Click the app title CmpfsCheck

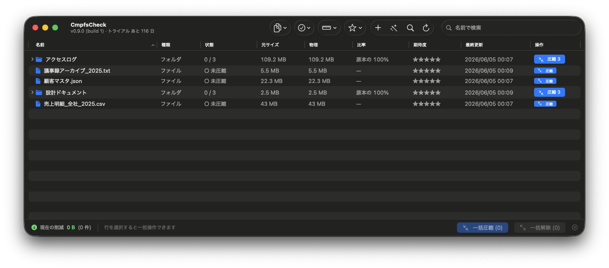(x=88, y=25)
